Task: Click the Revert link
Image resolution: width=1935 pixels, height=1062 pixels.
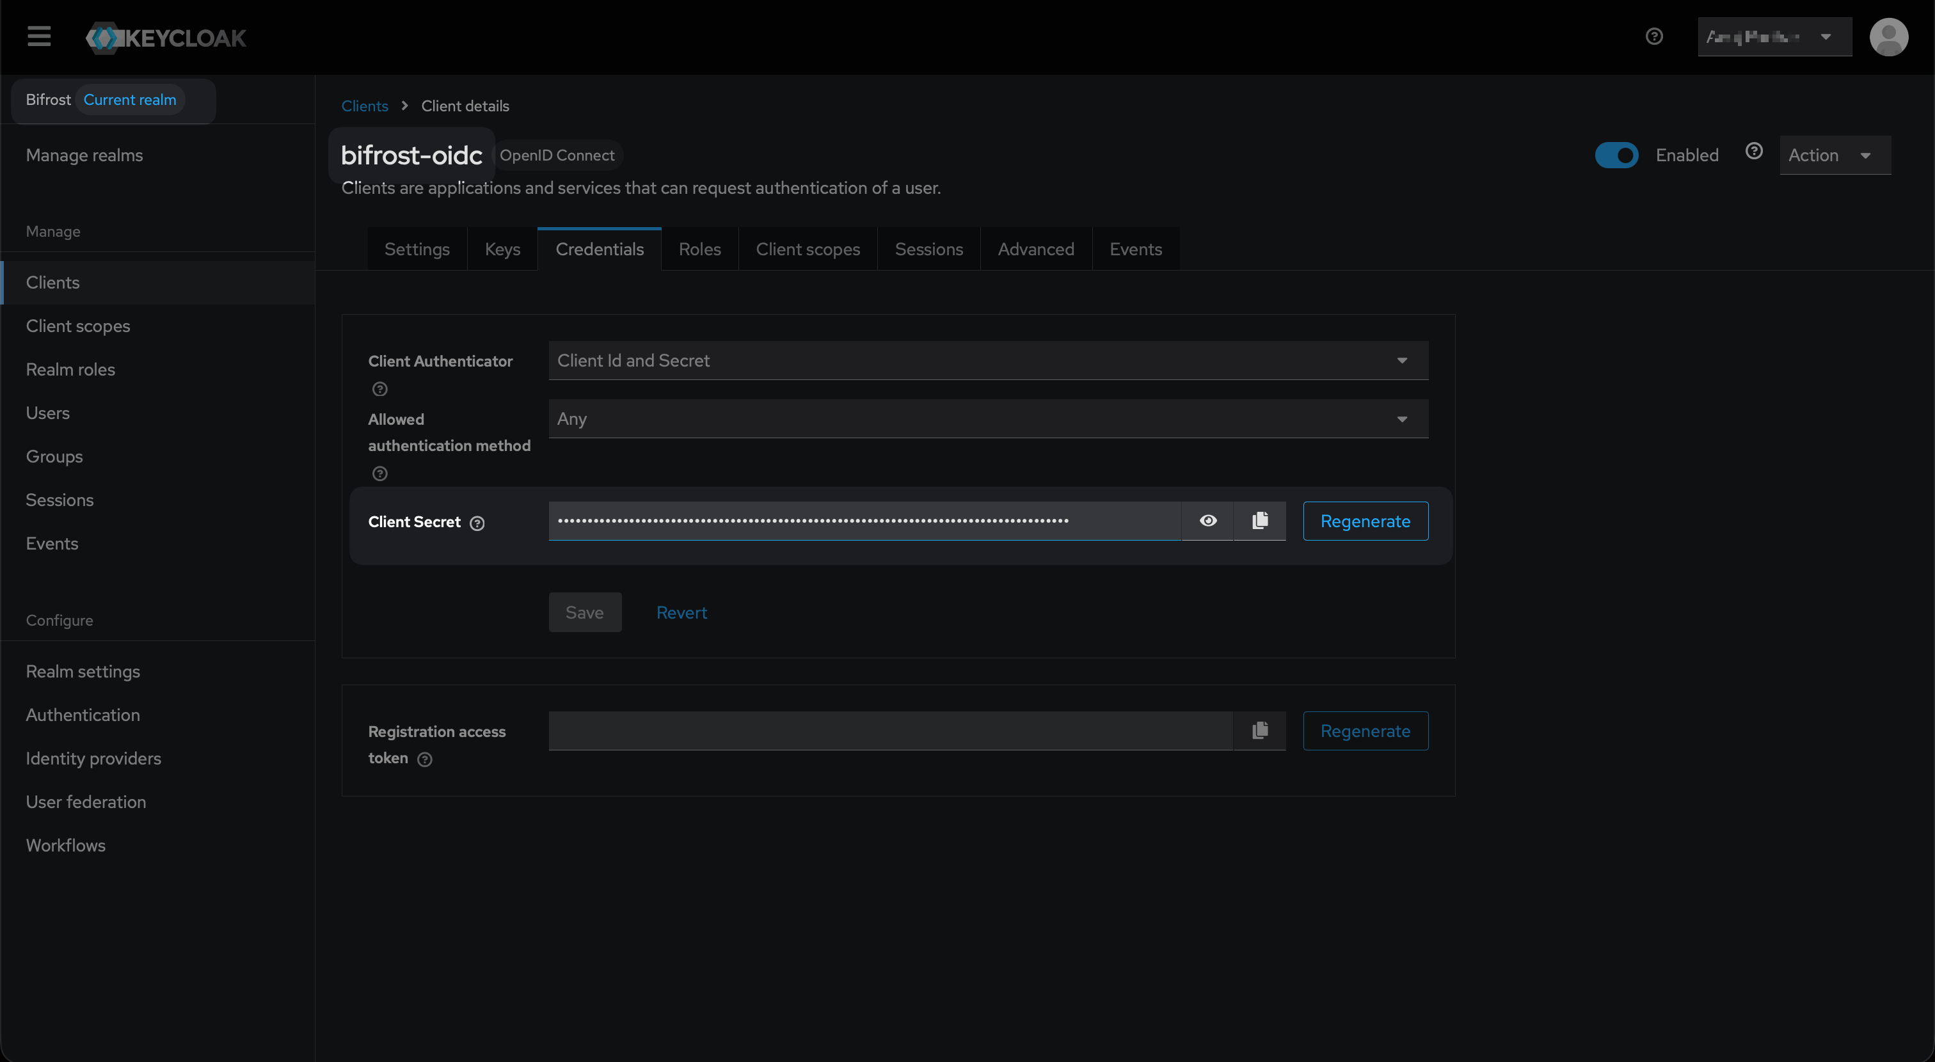Action: click(681, 612)
